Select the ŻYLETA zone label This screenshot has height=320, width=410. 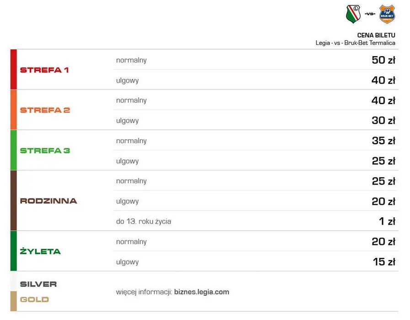[40, 251]
